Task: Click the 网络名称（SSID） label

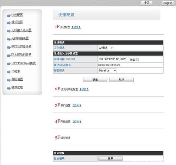Action: tap(64, 59)
